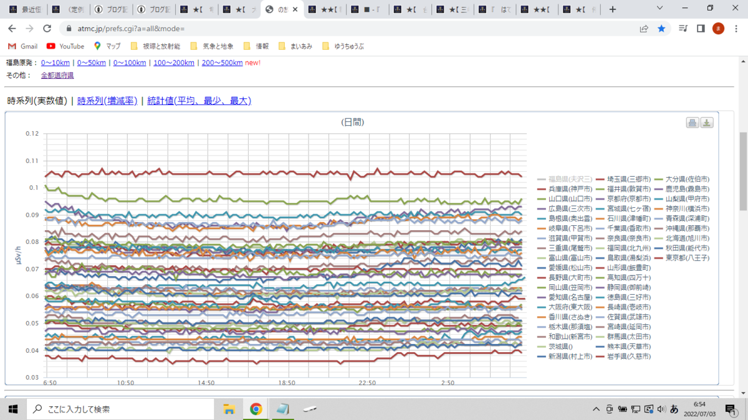Open the 100~200km range link
748x420 pixels.
tap(174, 63)
